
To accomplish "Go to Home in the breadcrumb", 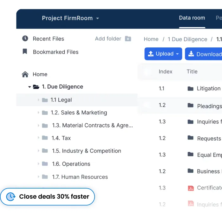I will 151,39.
